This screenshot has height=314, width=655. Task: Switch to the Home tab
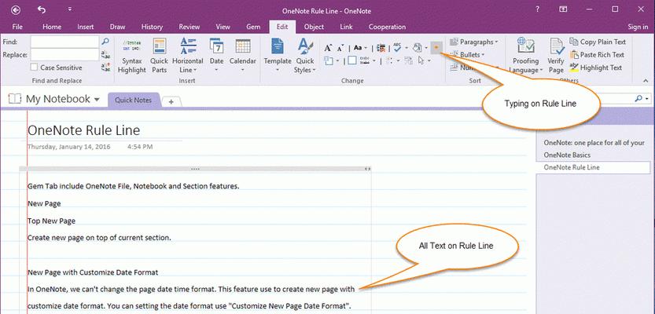[52, 27]
